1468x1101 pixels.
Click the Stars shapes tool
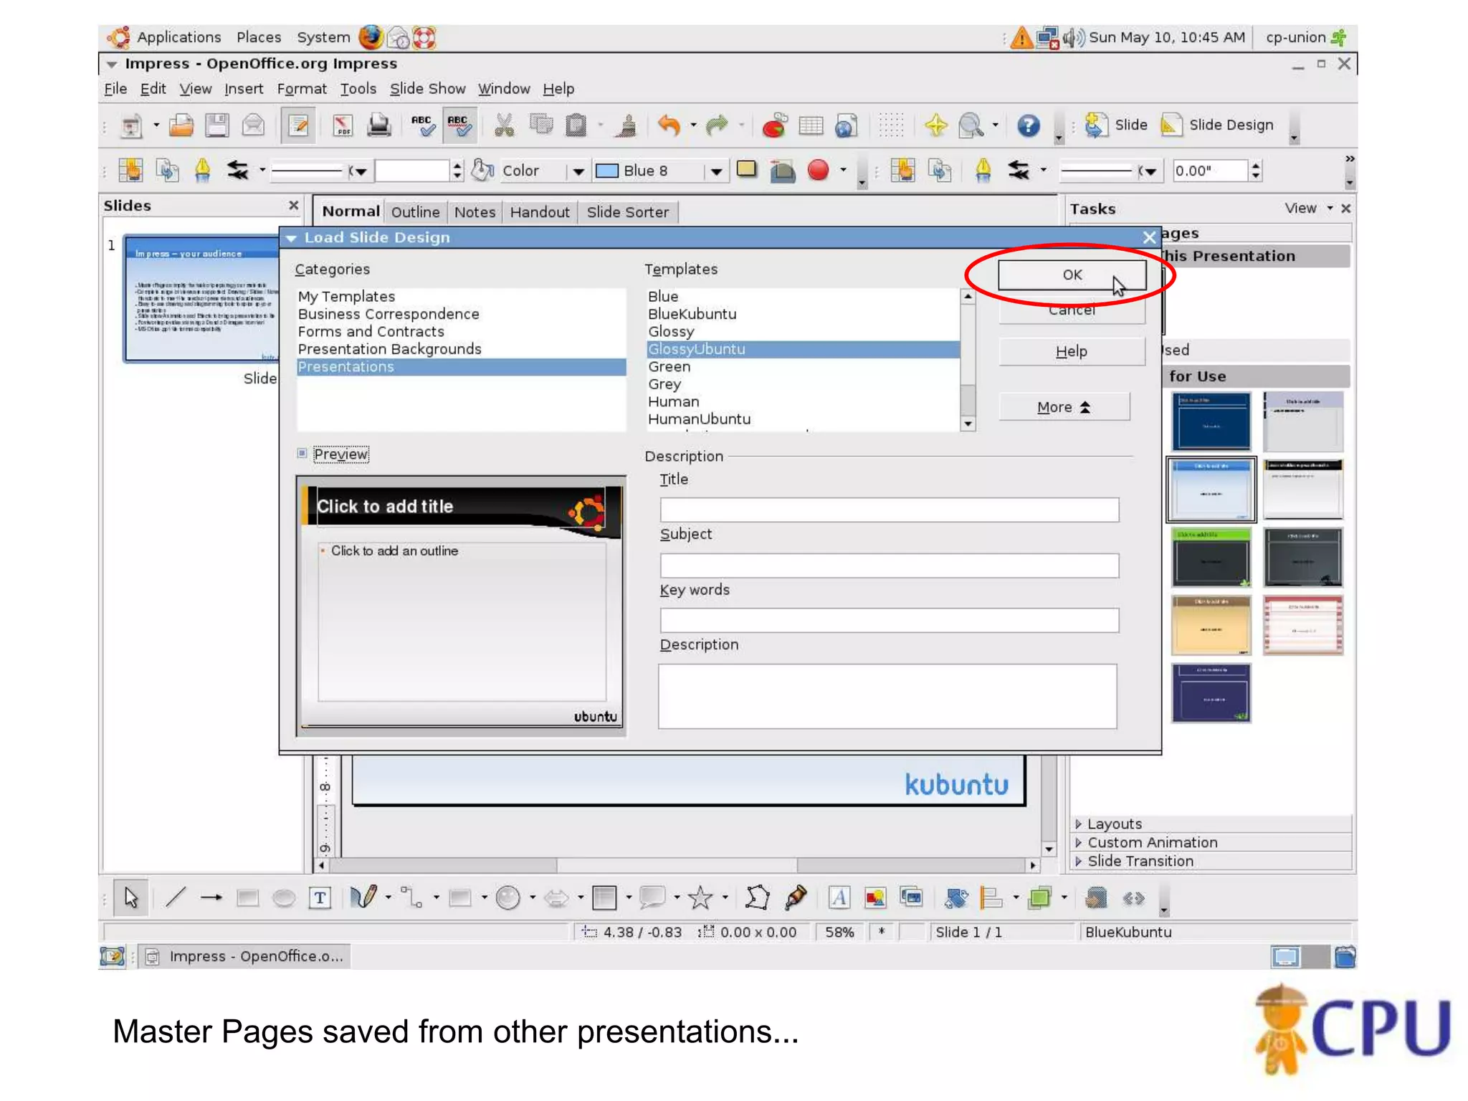700,897
